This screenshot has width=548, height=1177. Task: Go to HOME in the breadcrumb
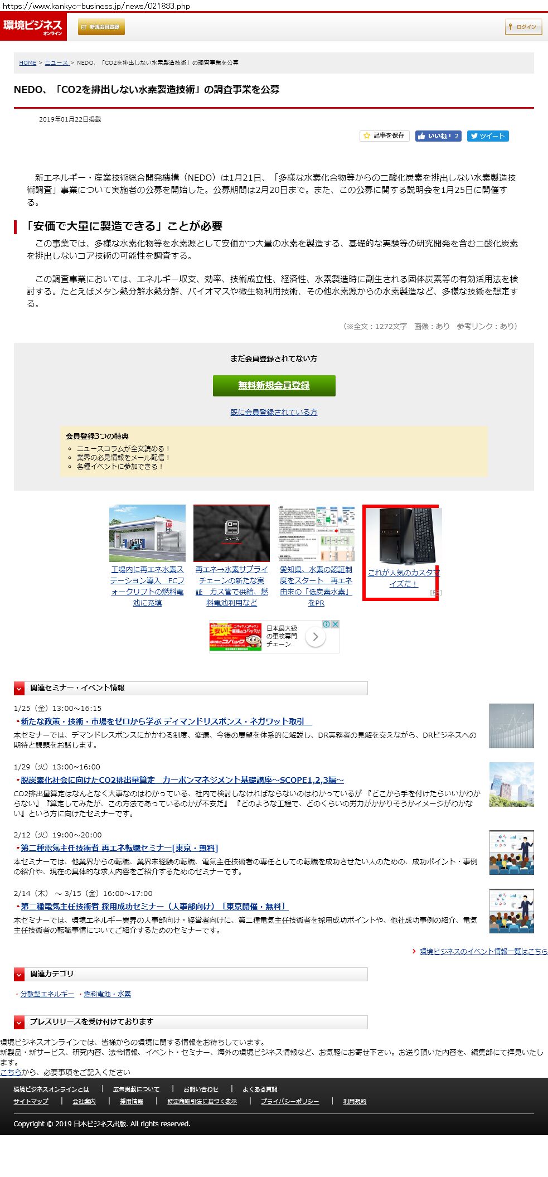[x=27, y=63]
